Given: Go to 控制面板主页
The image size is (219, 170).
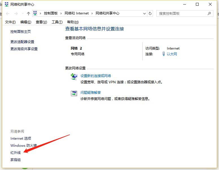Looking at the screenshot, I should tap(21, 32).
